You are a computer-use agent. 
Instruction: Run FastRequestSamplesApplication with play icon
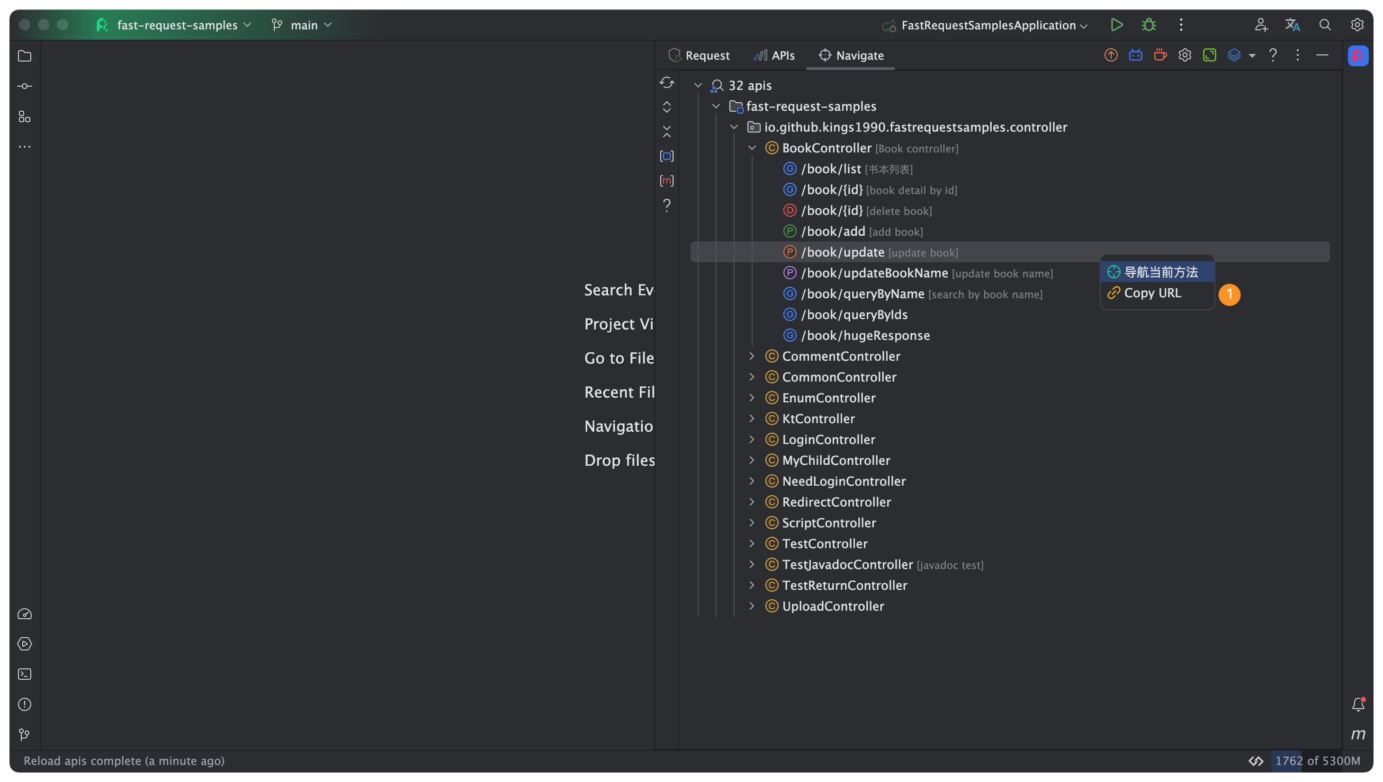[x=1116, y=25]
